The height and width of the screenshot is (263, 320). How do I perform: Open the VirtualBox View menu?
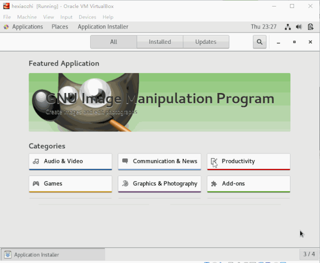[49, 17]
